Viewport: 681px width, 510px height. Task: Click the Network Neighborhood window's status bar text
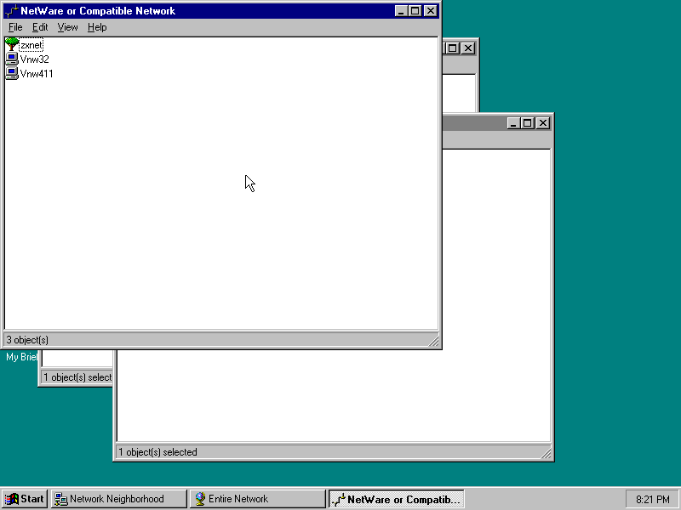pyautogui.click(x=77, y=377)
